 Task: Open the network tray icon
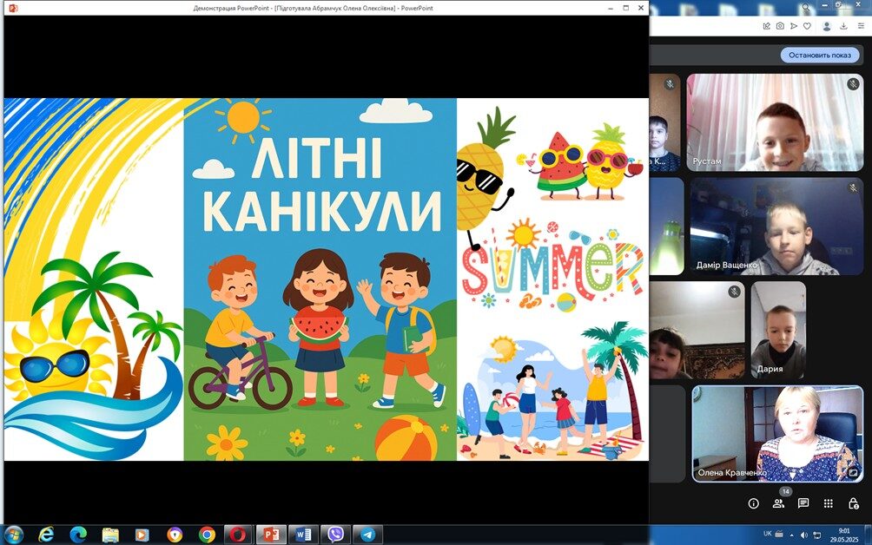(x=817, y=535)
